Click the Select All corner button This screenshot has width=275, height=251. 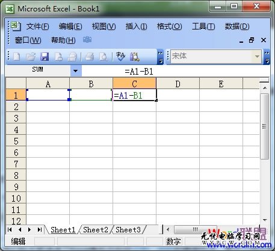(16, 84)
